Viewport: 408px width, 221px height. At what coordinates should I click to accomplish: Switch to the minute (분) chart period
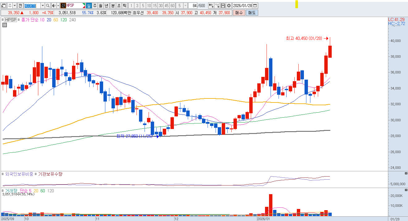113,6
